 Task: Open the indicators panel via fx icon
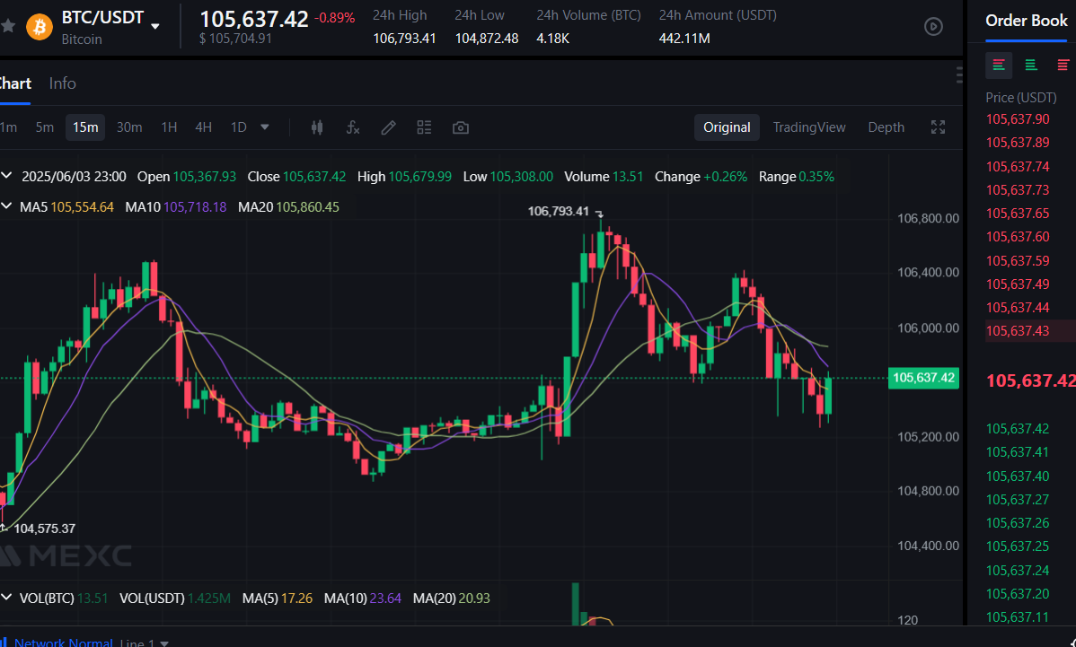pyautogui.click(x=352, y=127)
